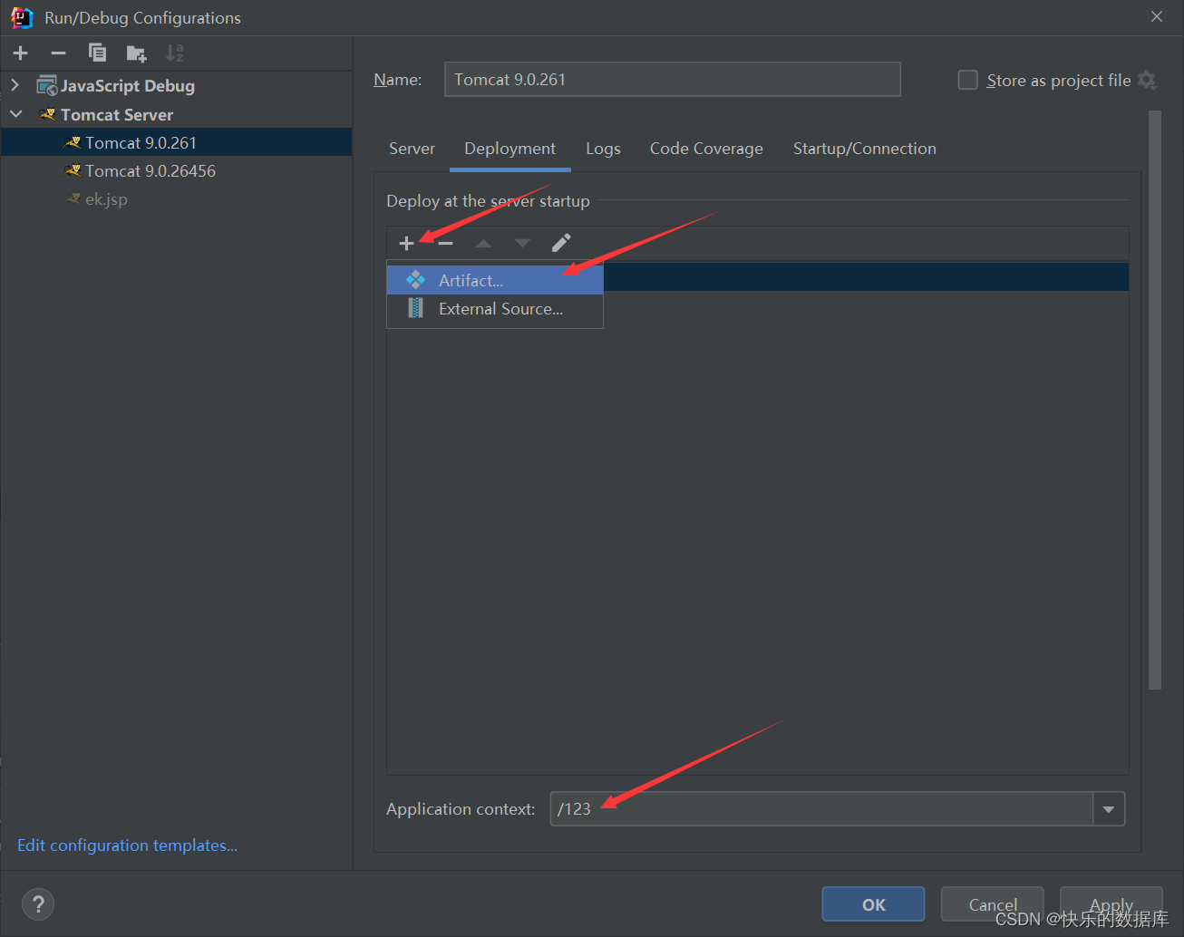Open project file storage settings gear
1184x937 pixels.
pos(1147,80)
